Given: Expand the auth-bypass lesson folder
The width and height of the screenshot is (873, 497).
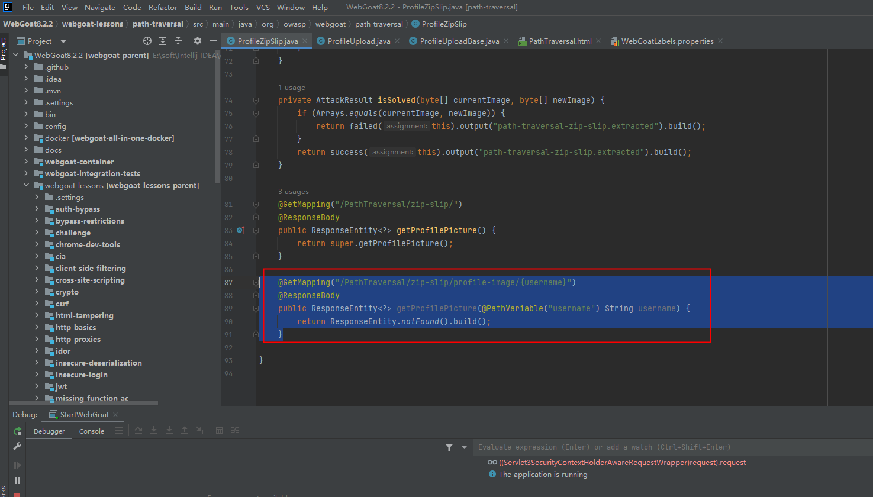Looking at the screenshot, I should point(37,209).
